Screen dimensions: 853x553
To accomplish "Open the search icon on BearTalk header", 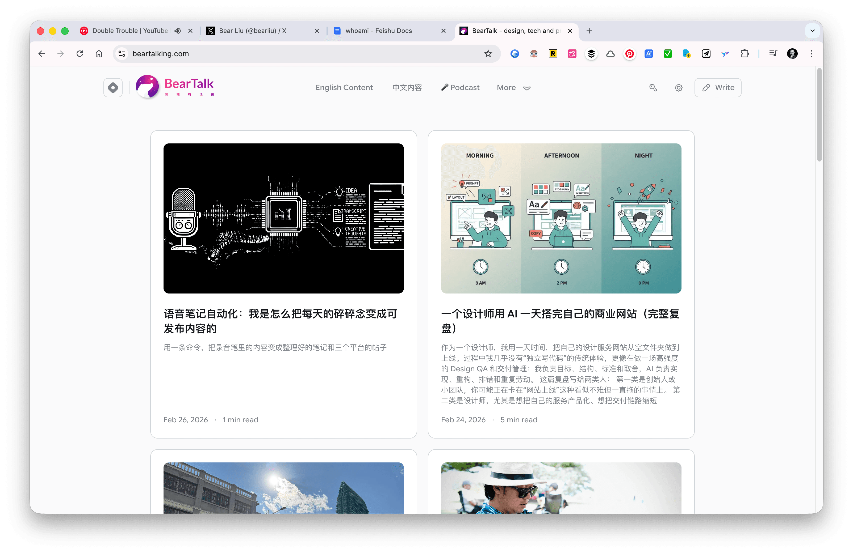I will (x=653, y=88).
